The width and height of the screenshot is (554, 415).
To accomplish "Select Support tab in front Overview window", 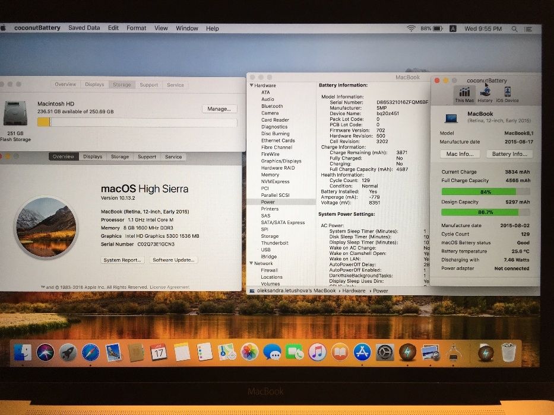I will coord(147,157).
